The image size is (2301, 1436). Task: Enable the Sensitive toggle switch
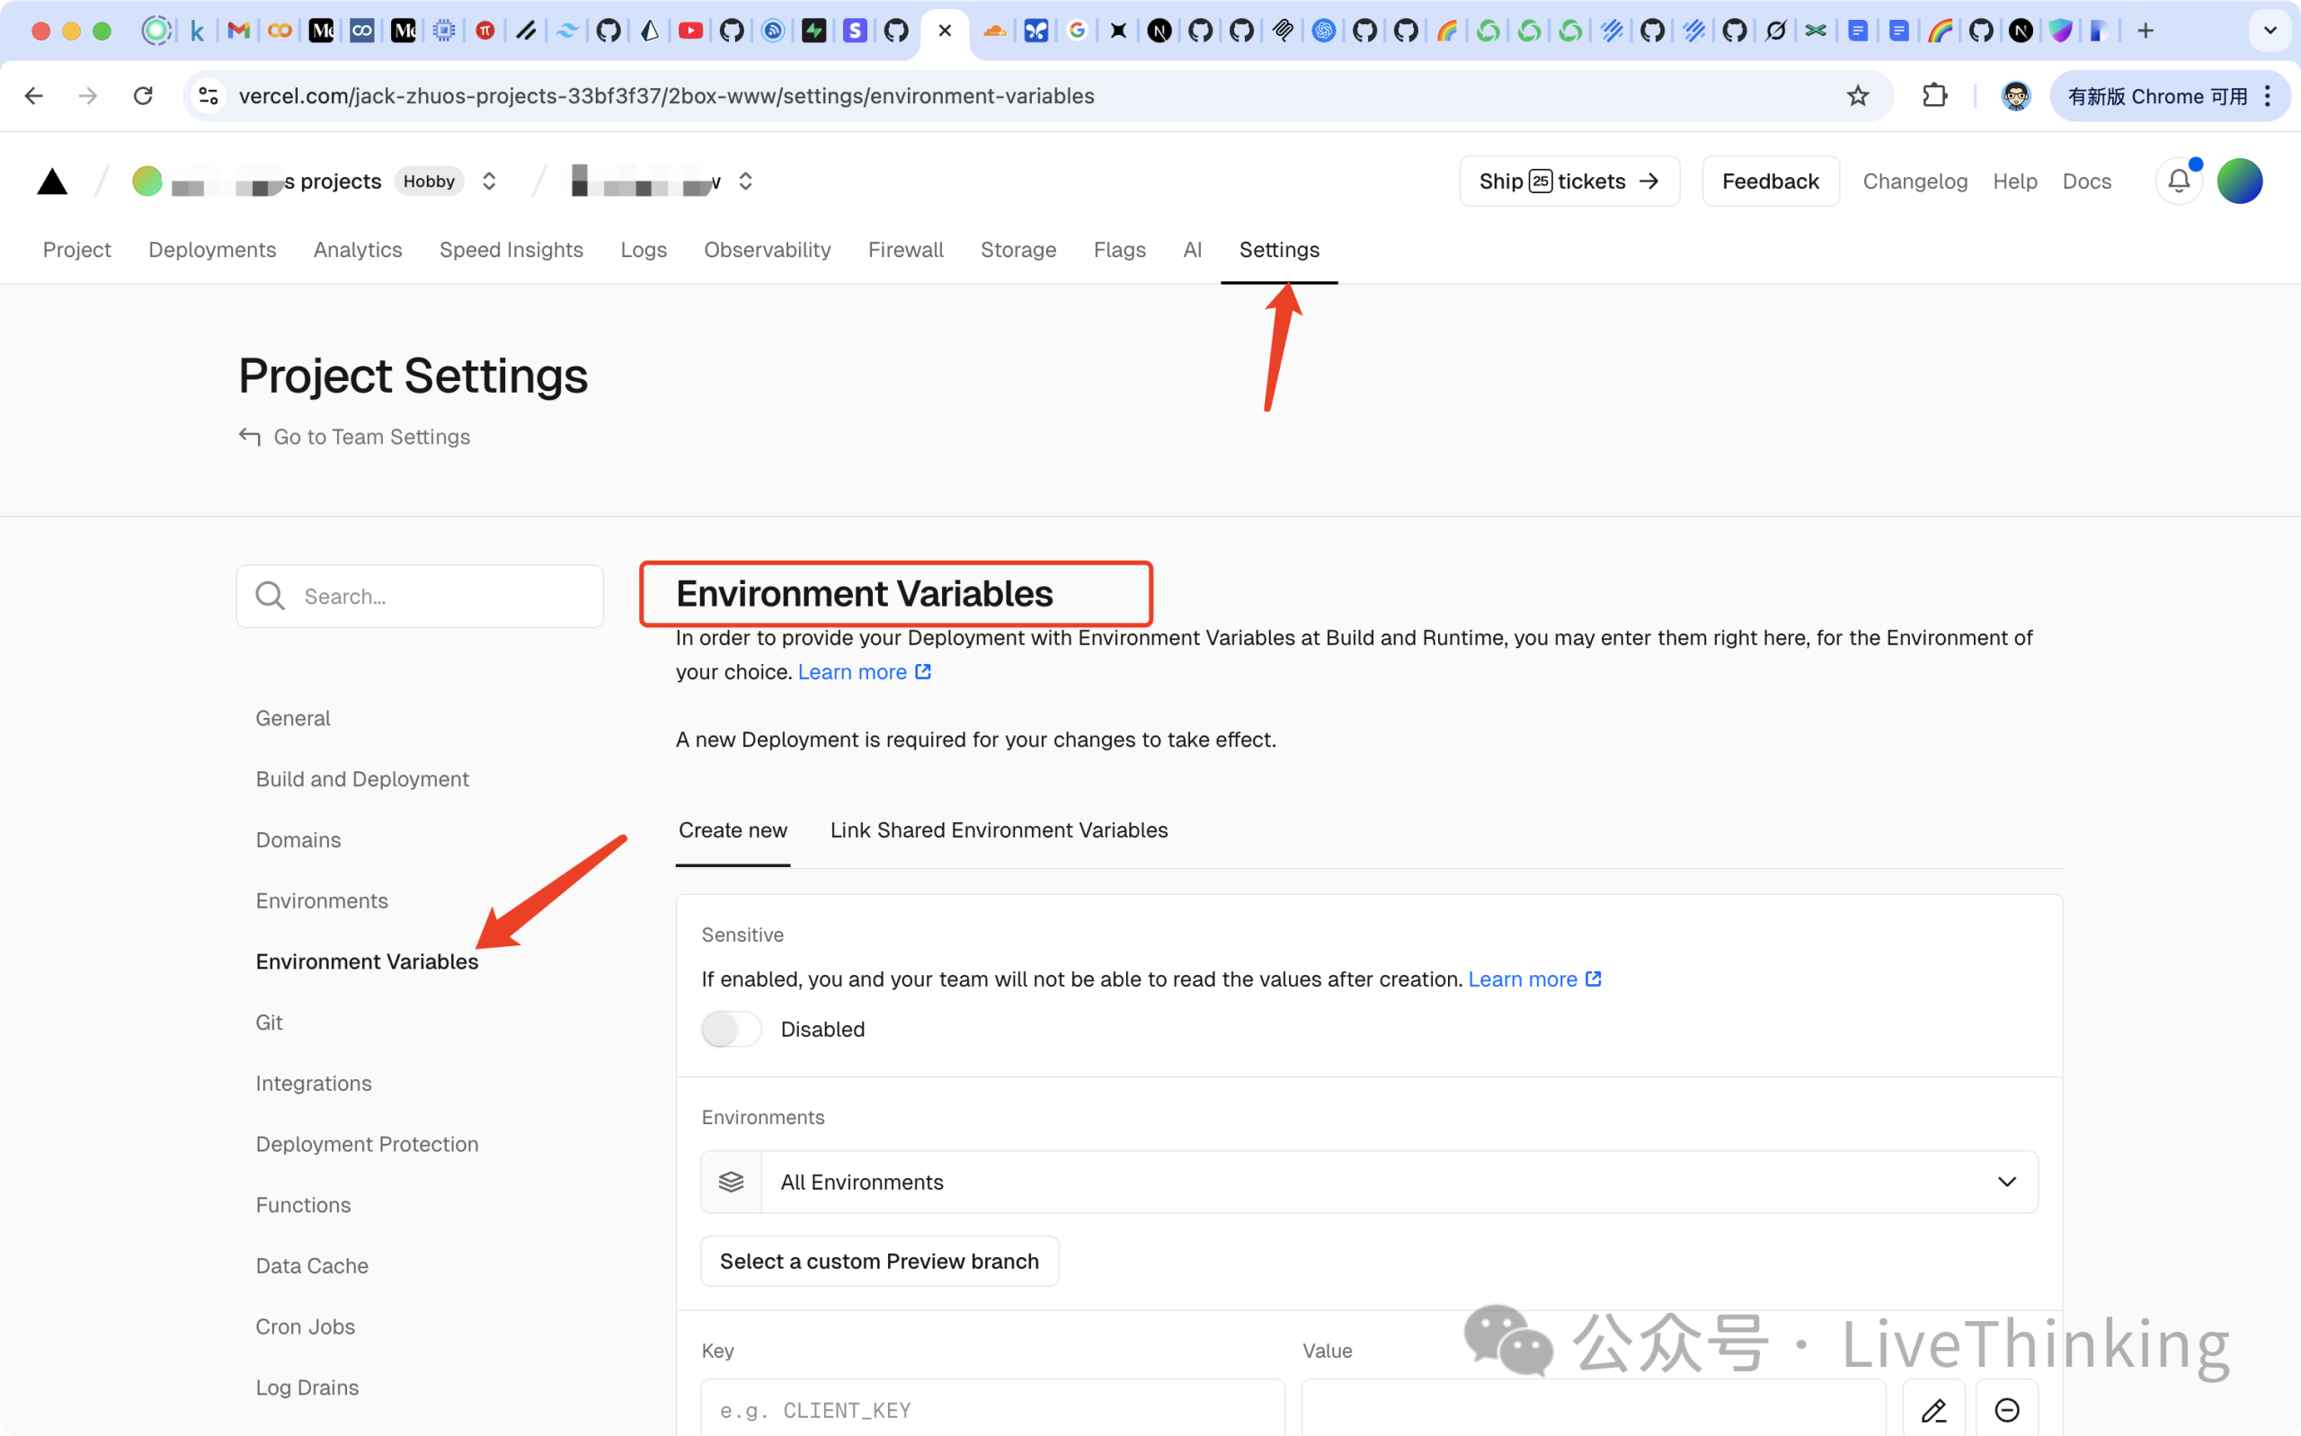click(732, 1030)
